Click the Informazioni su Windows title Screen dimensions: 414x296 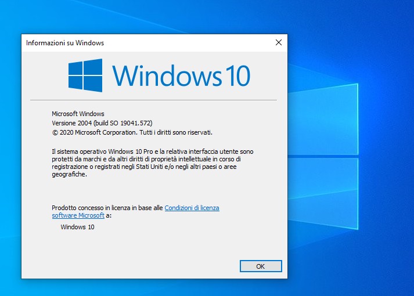coord(65,43)
